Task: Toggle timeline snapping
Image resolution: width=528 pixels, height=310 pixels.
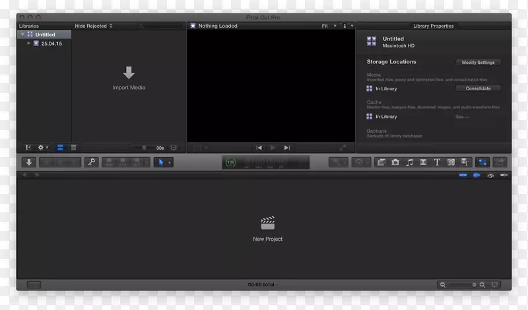Action: [x=504, y=175]
